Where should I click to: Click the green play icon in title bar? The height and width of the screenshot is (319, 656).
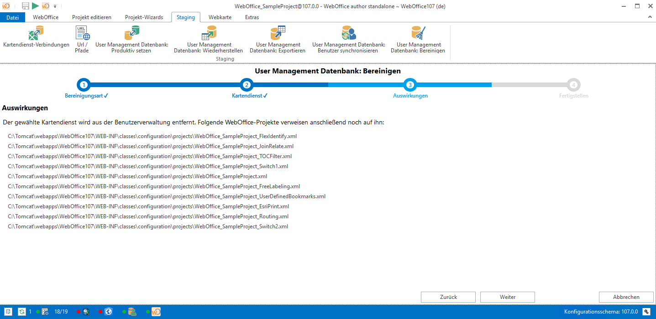[35, 6]
